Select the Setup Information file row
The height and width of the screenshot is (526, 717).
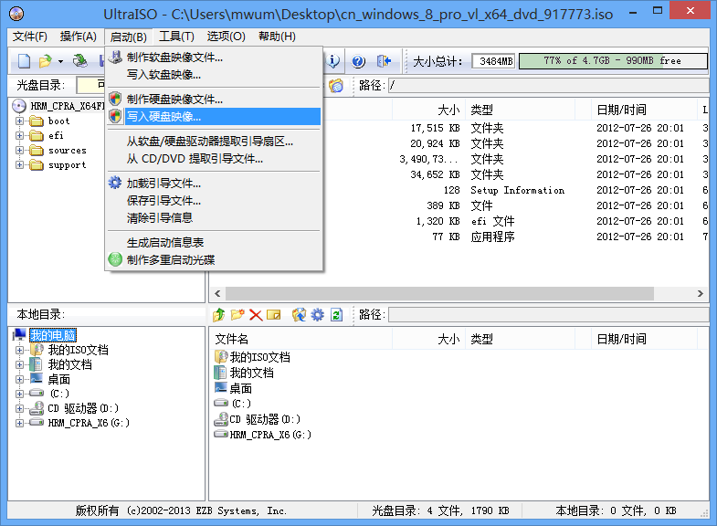pyautogui.click(x=459, y=190)
